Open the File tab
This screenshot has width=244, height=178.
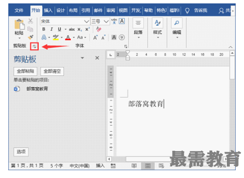(19, 11)
